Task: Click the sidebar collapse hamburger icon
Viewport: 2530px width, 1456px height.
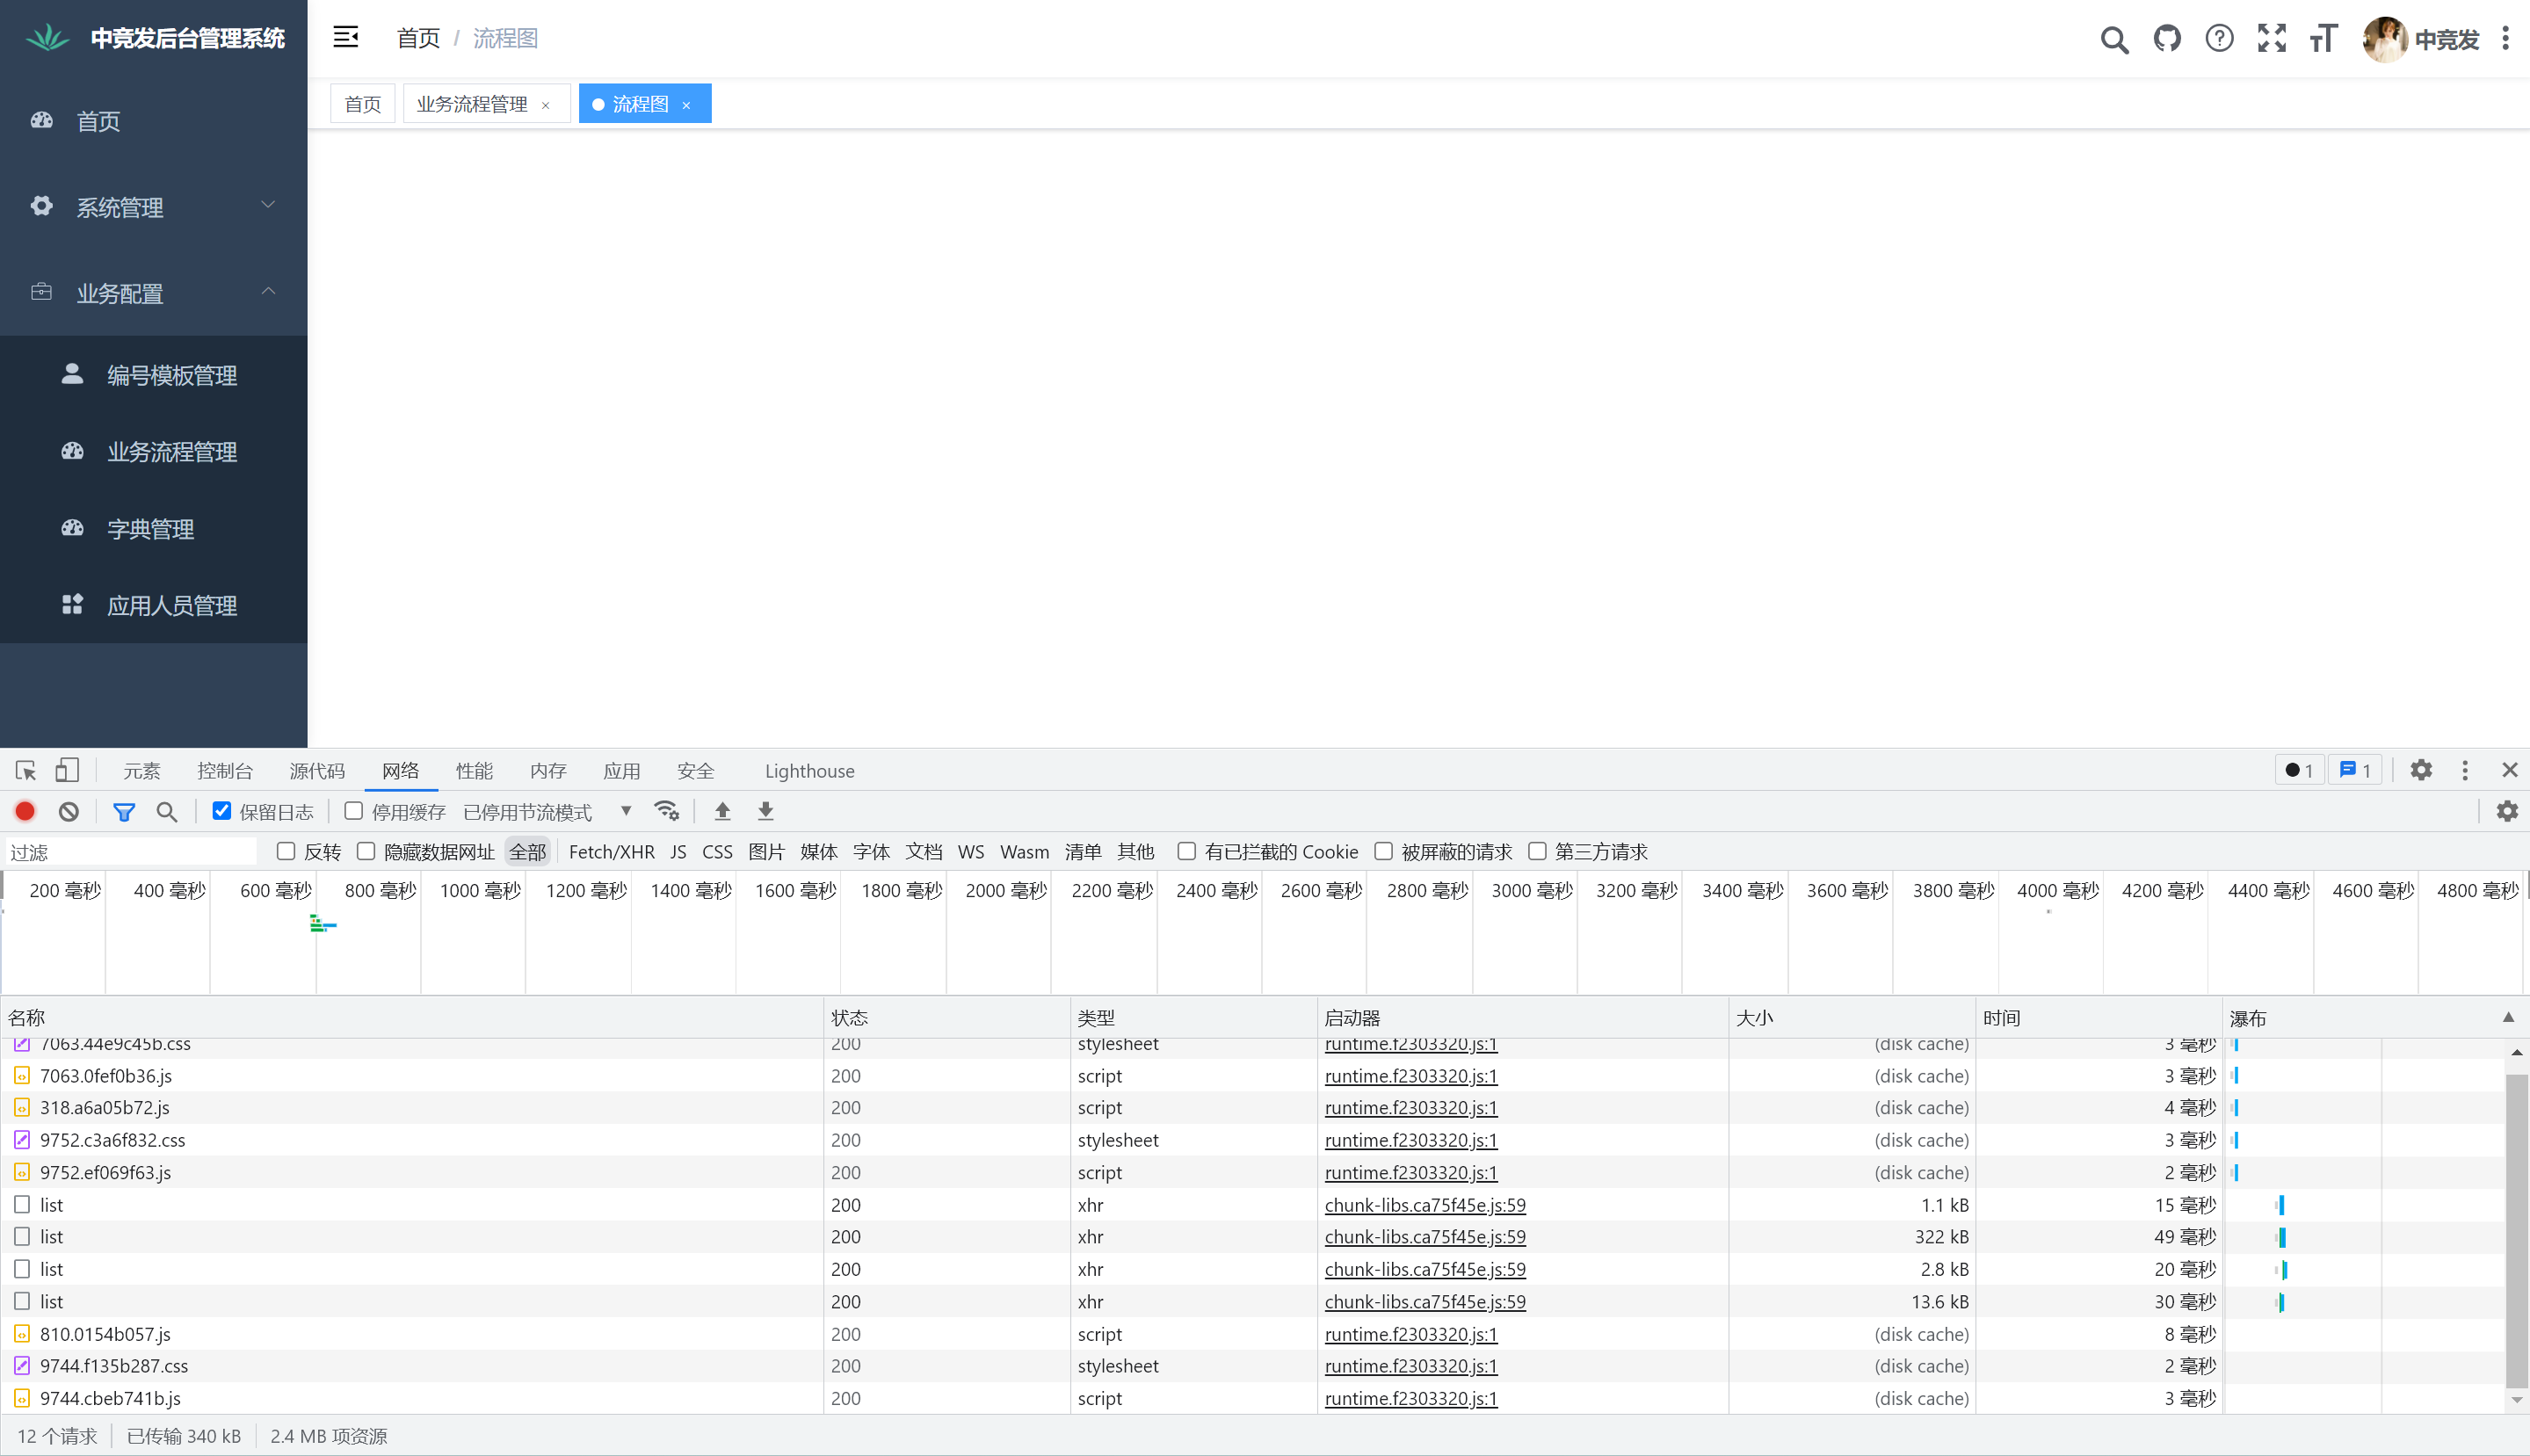Action: tap(346, 38)
